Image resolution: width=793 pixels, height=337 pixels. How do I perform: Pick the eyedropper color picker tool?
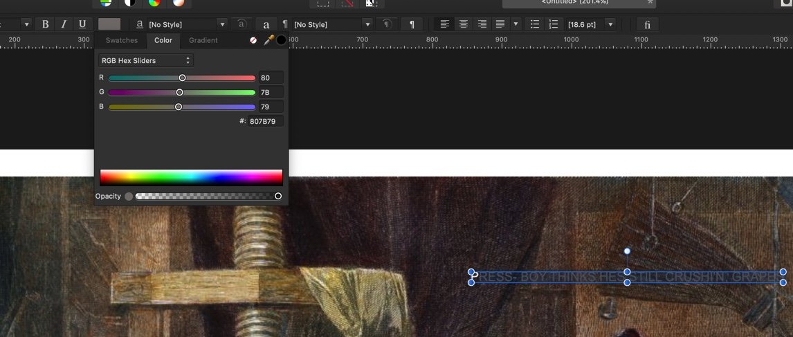(268, 40)
